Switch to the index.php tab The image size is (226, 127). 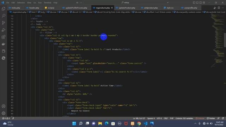tap(16, 8)
